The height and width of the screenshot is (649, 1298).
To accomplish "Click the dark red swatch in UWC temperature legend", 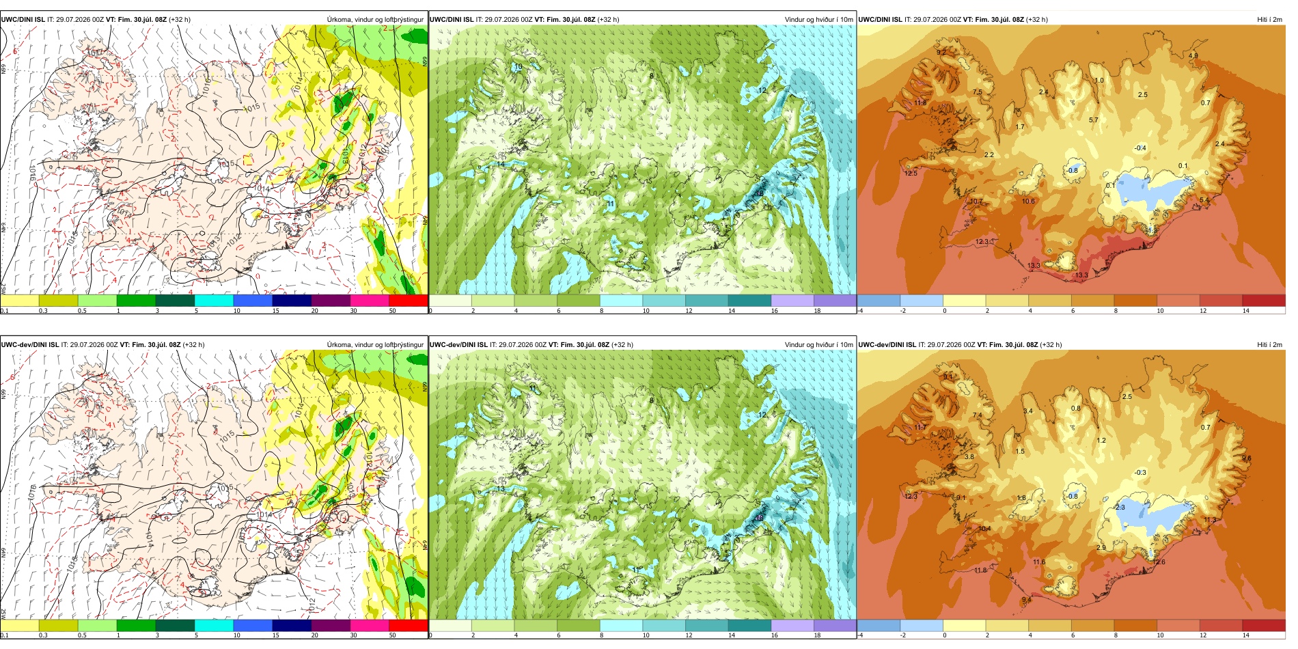I will pyautogui.click(x=1264, y=300).
